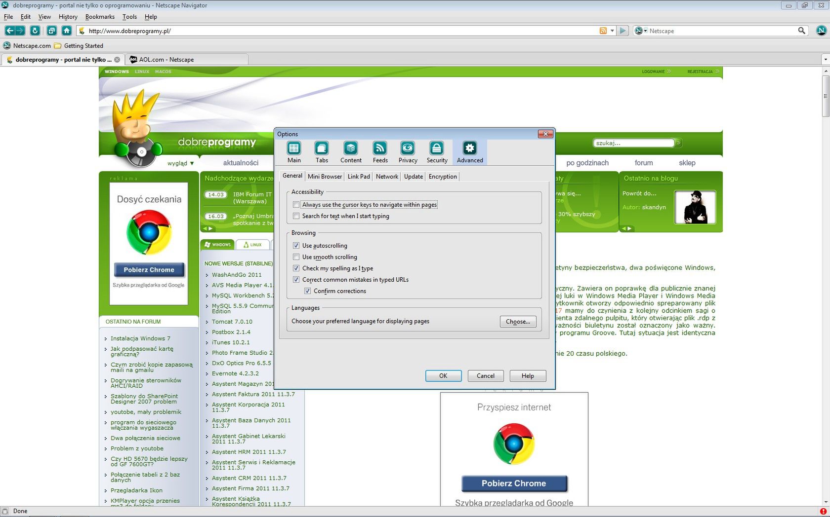
Task: Open the Security options panel
Action: (x=437, y=152)
